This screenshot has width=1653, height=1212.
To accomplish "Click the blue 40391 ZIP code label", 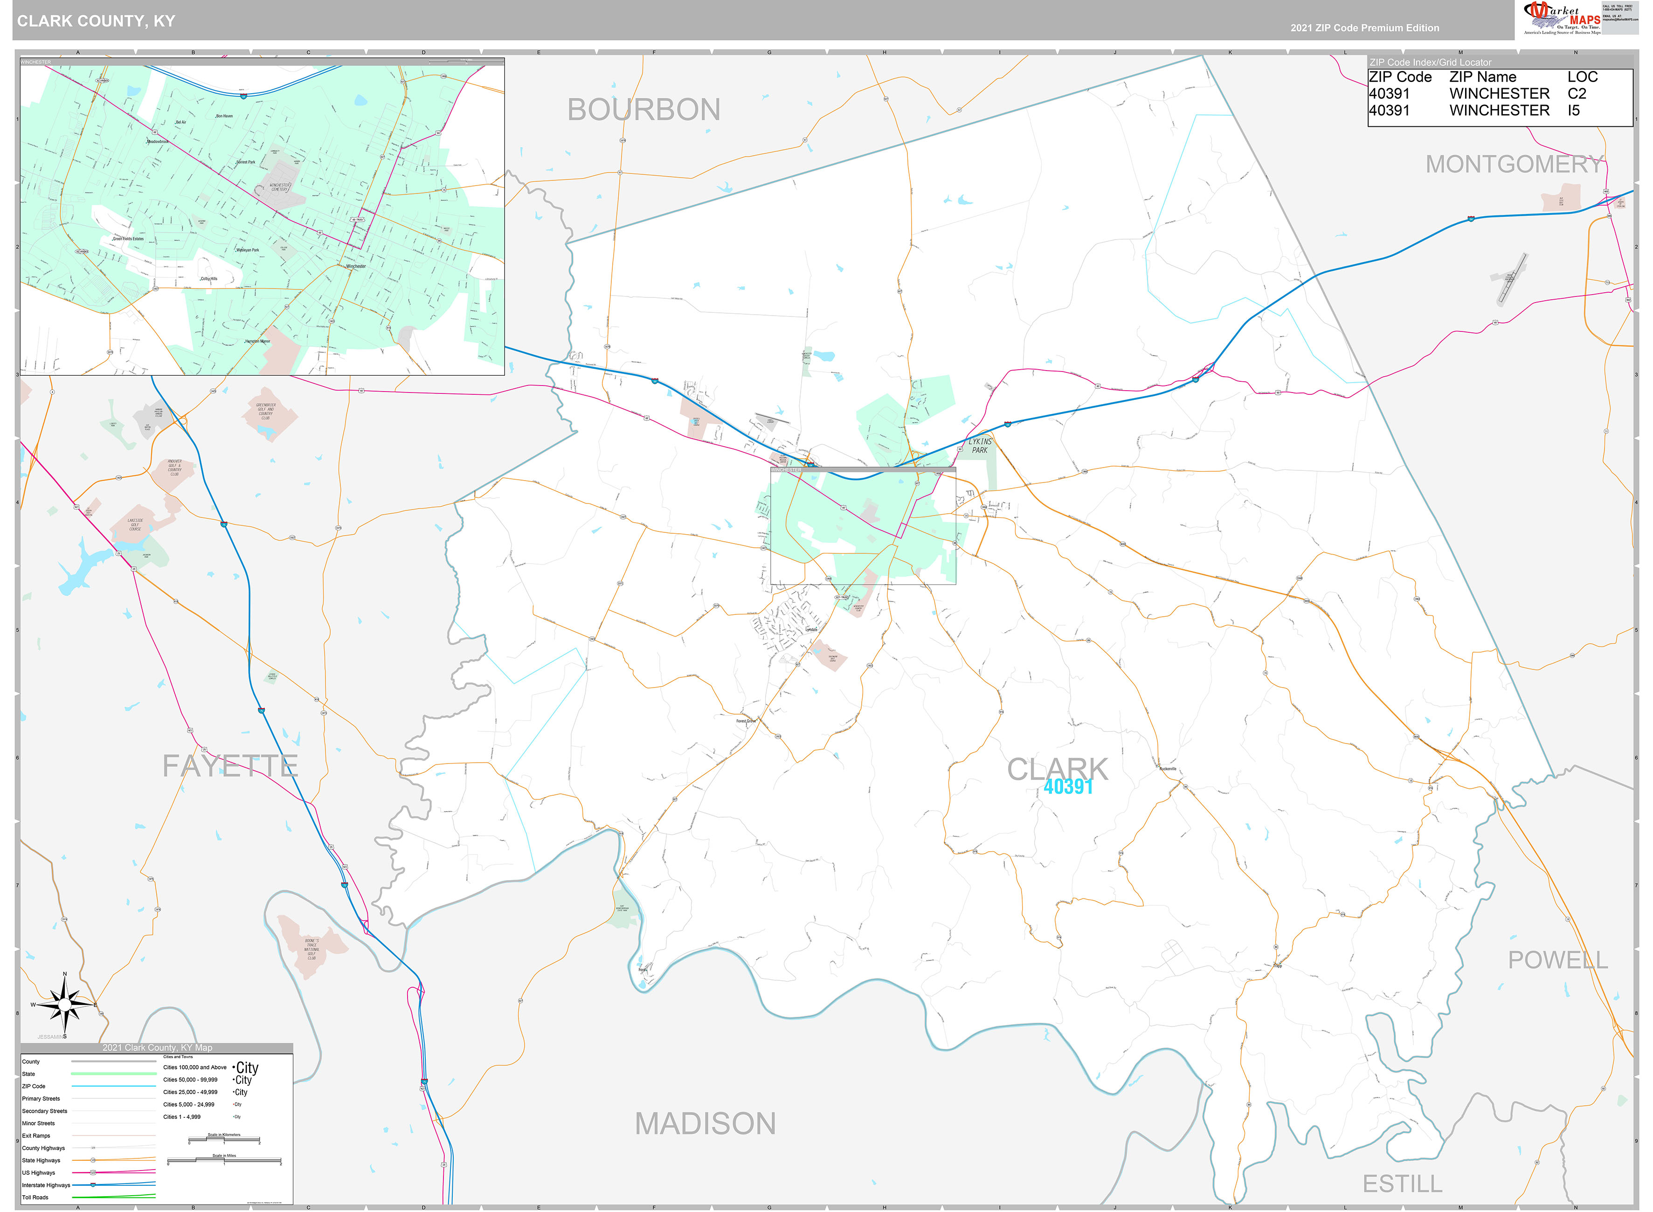I will [1068, 786].
